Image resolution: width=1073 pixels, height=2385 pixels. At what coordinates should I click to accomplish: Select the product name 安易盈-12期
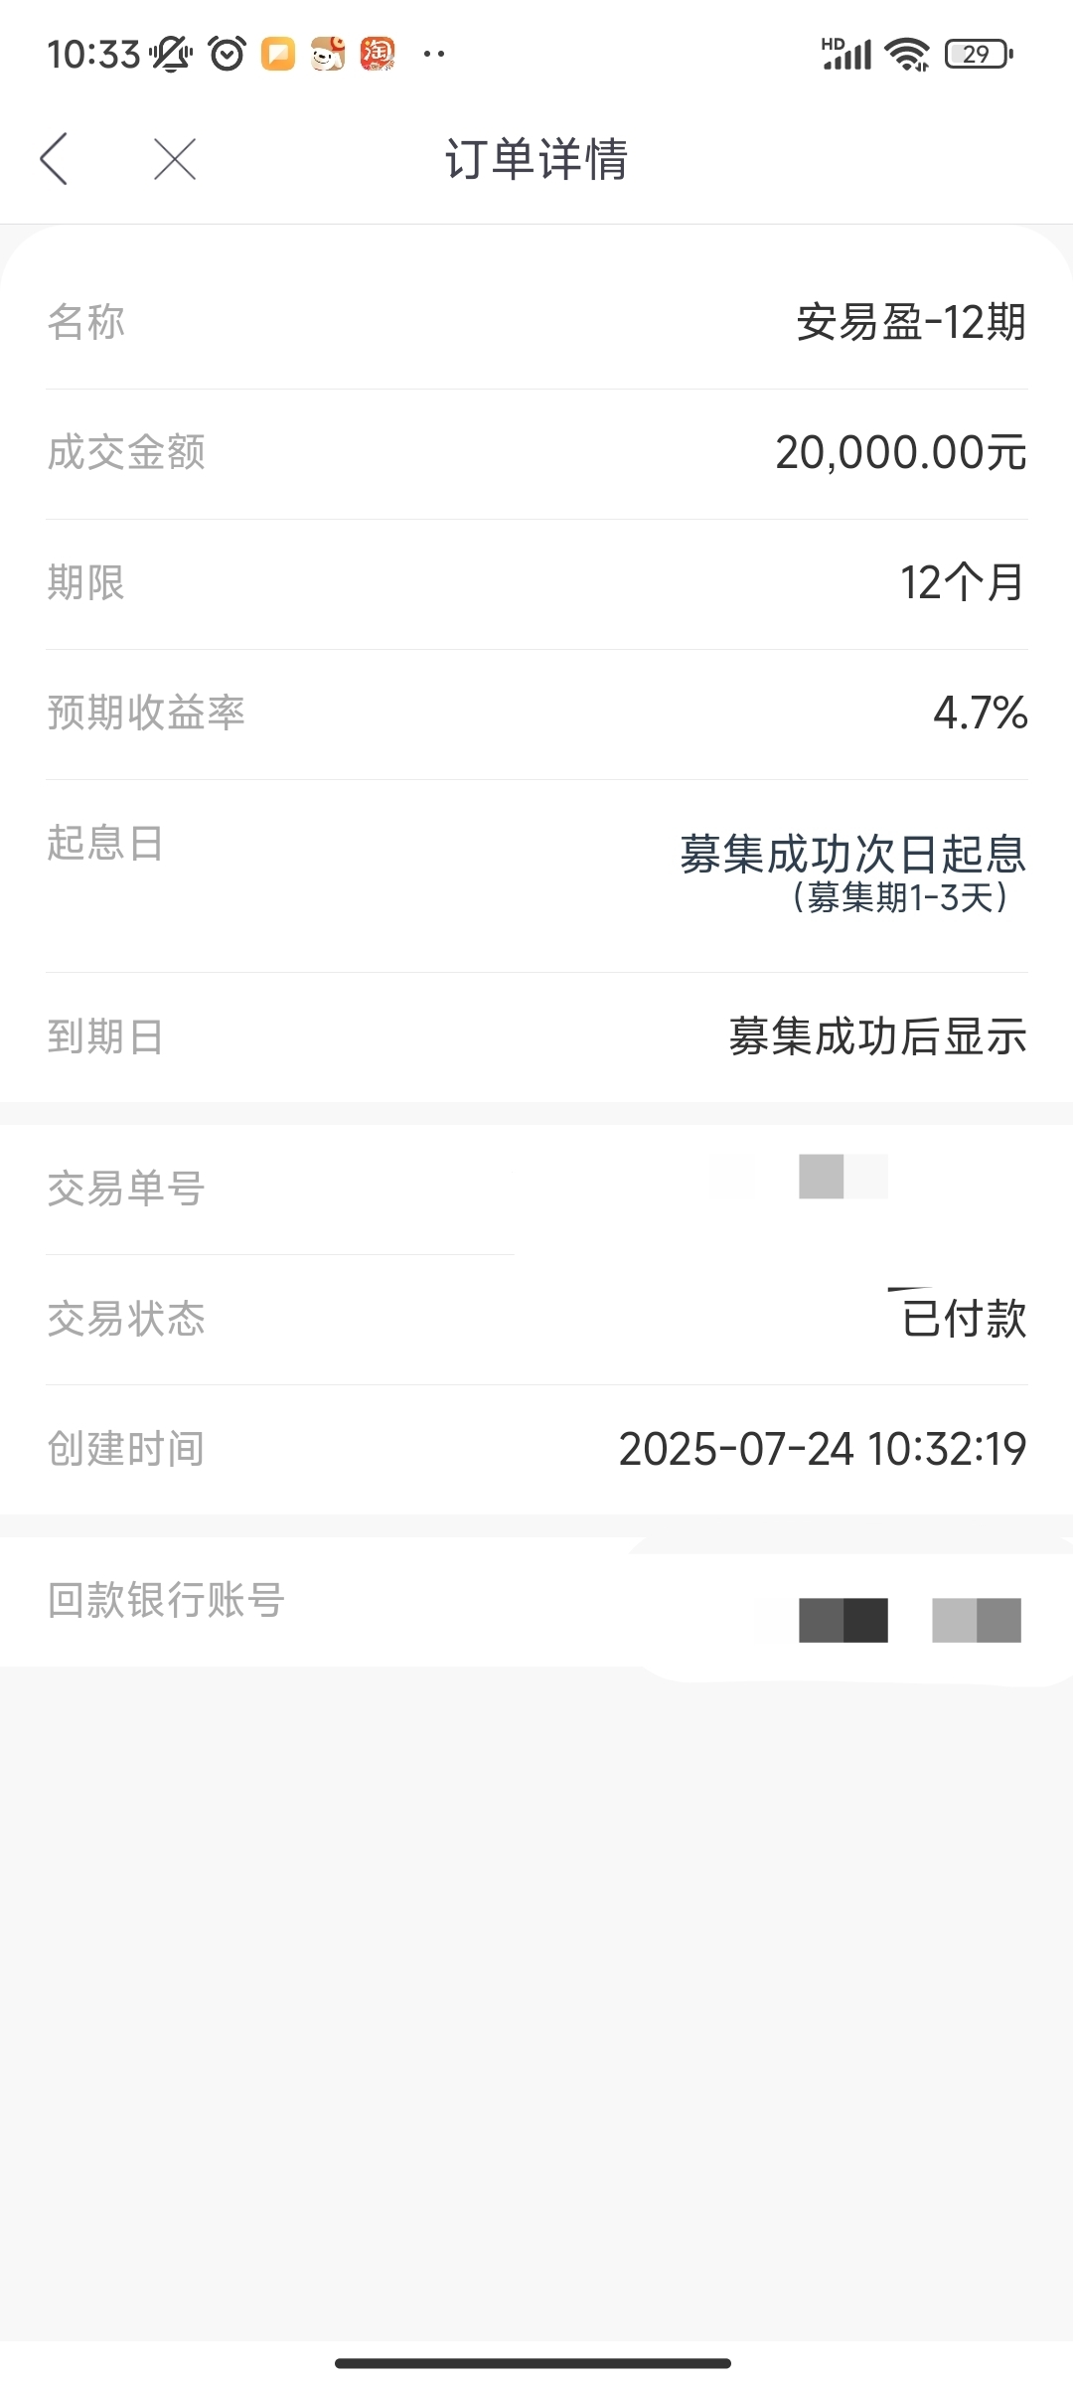tap(911, 322)
